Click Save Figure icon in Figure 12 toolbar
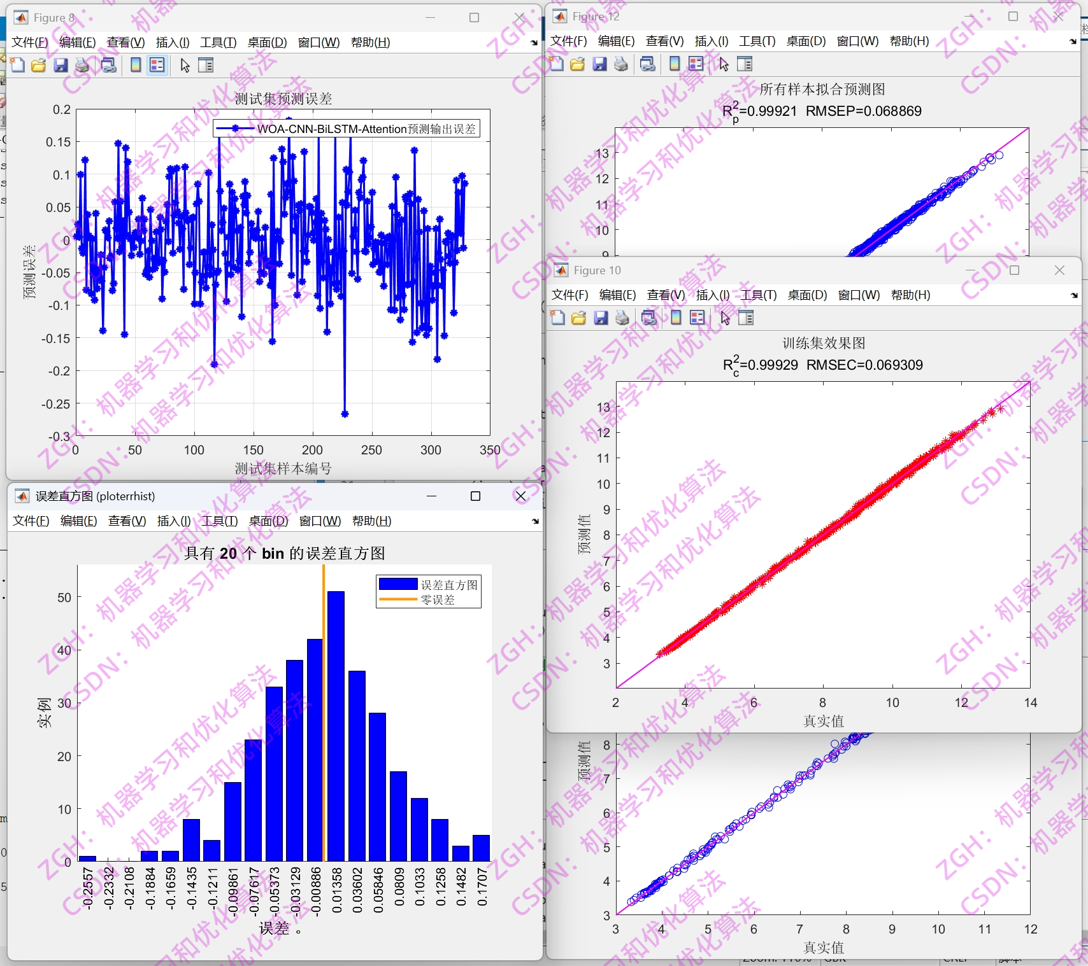The height and width of the screenshot is (966, 1088). coord(599,64)
